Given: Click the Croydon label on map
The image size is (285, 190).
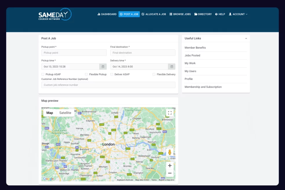Looking at the screenshot, I should 113,172.
